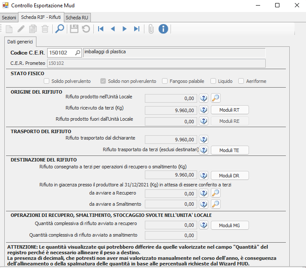Open the Scheda RU tab
Viewport: 306px width, 268px height.
coord(78,18)
